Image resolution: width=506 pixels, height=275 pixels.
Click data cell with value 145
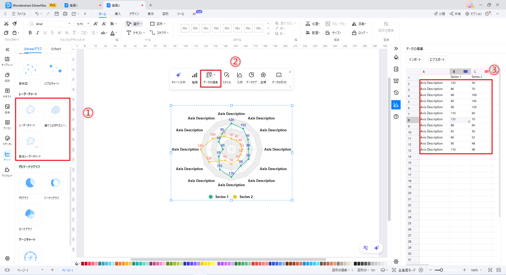[481, 101]
